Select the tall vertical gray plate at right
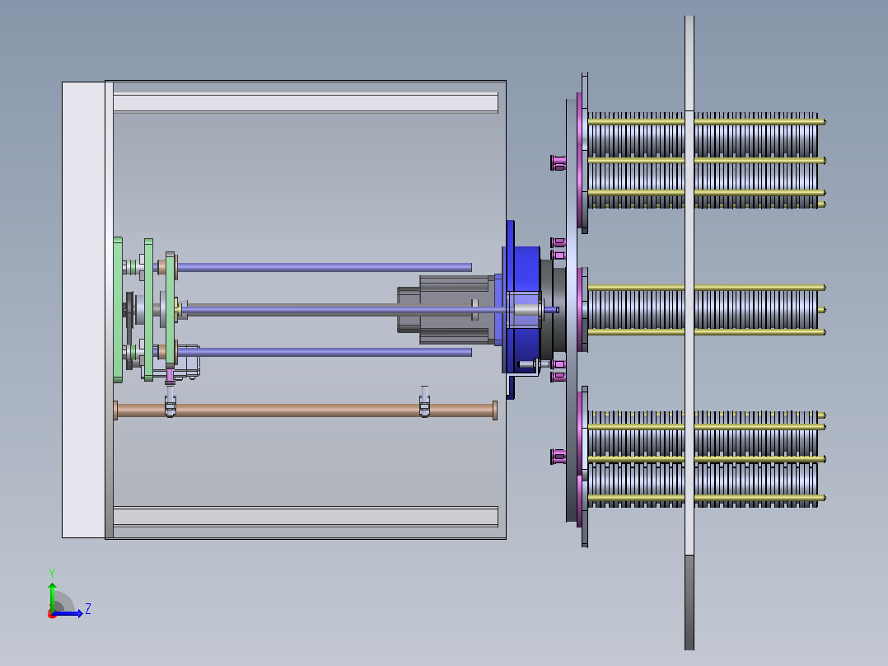The image size is (888, 666). pos(689,333)
